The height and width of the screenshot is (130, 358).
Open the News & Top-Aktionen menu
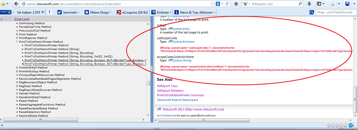(x=195, y=12)
